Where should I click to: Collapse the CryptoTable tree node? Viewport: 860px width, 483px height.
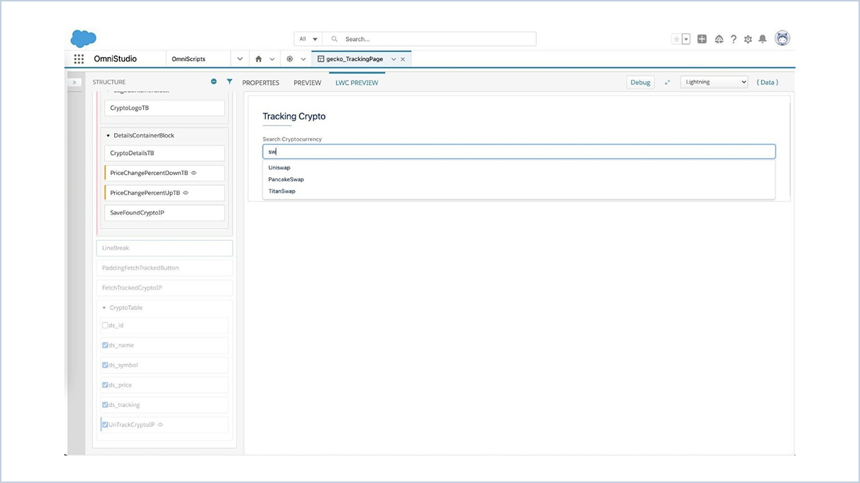(x=105, y=307)
